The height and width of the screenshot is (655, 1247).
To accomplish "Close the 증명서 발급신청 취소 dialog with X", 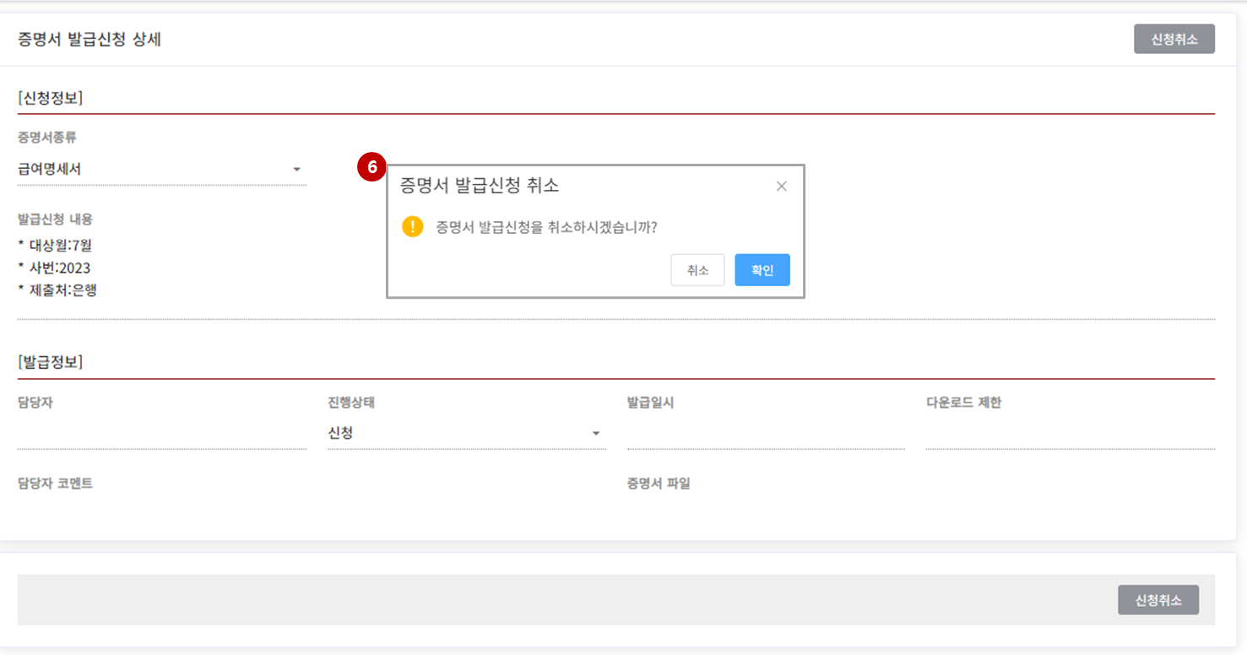I will 781,187.
